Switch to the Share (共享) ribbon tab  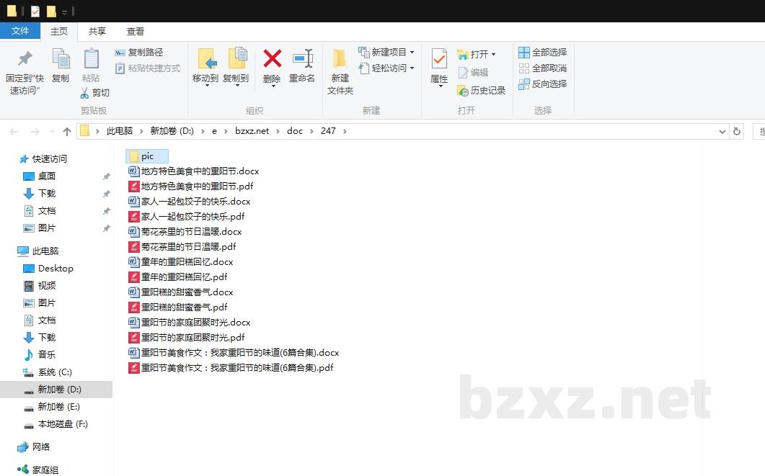[x=97, y=32]
